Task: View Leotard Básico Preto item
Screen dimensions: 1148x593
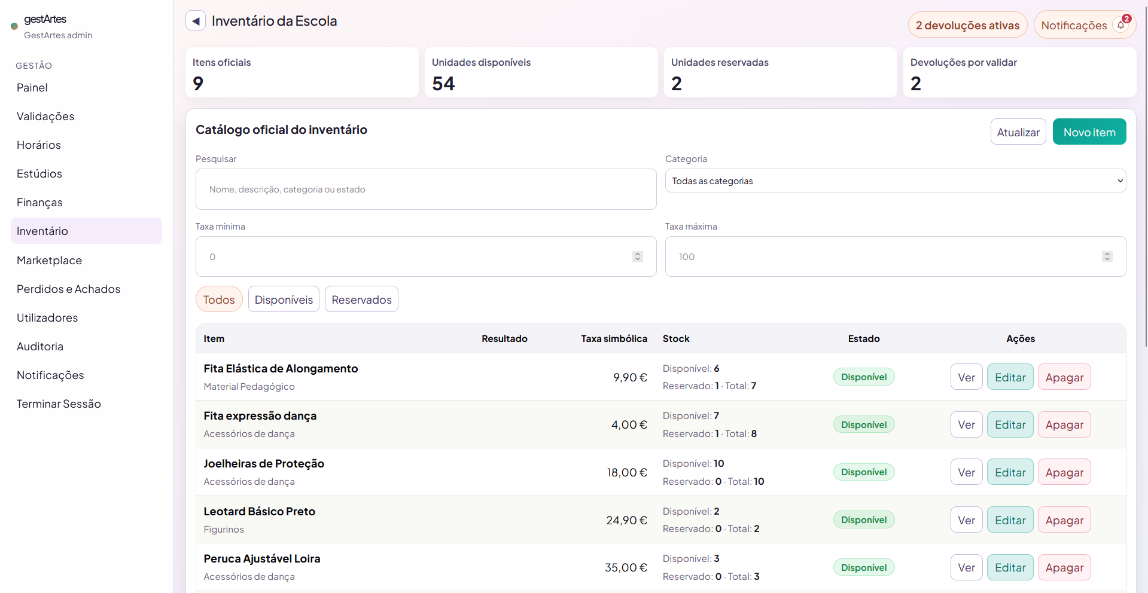Action: click(x=966, y=520)
